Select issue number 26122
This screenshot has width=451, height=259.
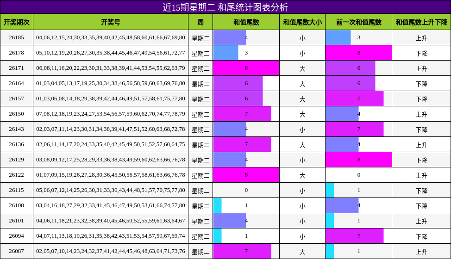pyautogui.click(x=16, y=175)
